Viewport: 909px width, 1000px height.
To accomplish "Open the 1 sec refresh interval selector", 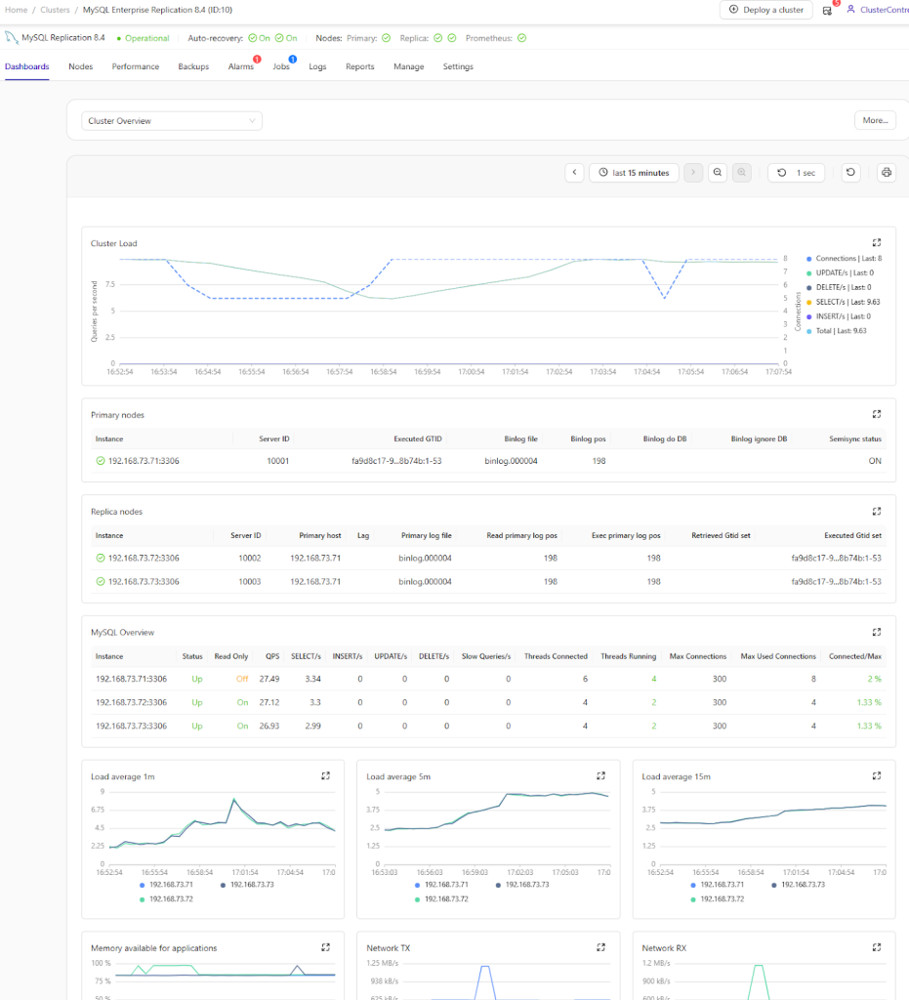I will tap(797, 173).
